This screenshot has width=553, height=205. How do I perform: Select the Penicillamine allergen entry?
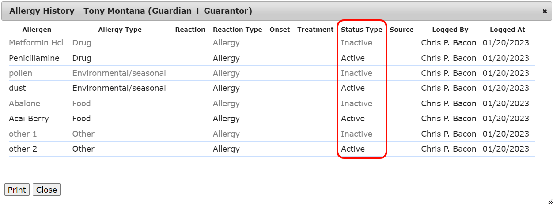[x=34, y=58]
